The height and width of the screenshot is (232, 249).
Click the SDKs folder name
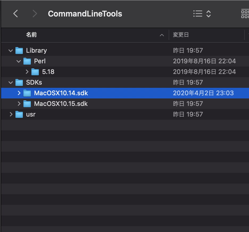pyautogui.click(x=34, y=82)
